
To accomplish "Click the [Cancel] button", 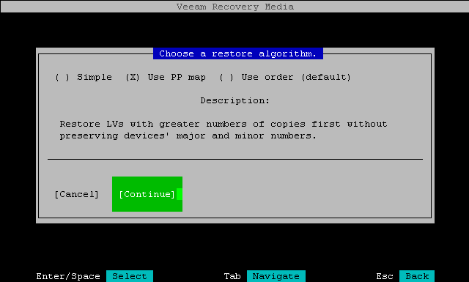I will 76,194.
